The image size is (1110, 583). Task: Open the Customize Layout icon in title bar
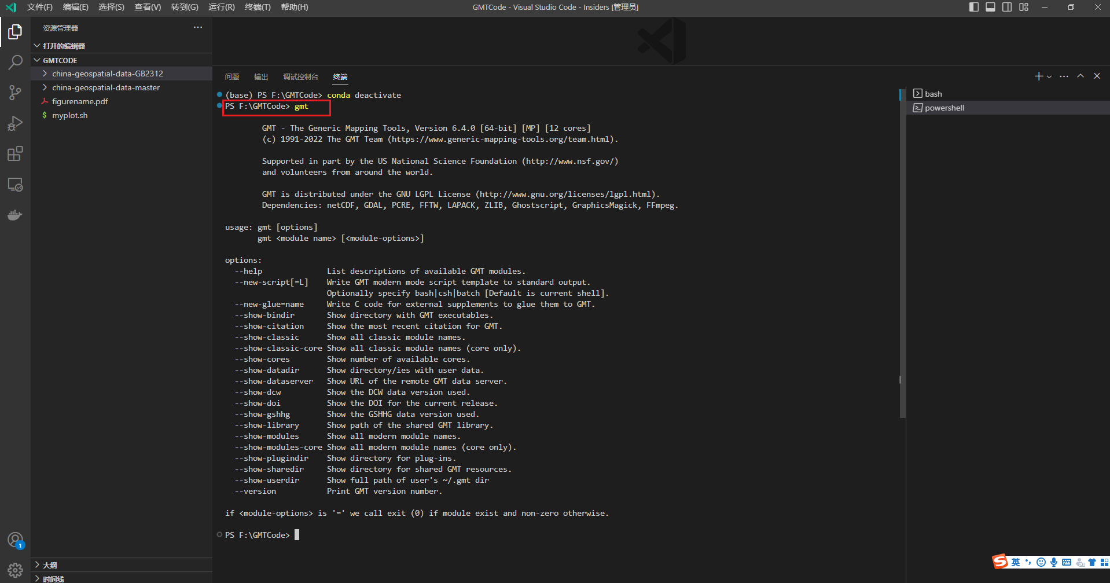point(1024,7)
